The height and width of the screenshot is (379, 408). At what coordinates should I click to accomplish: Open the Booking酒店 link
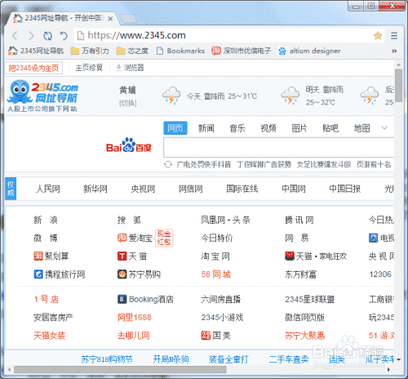145,299
